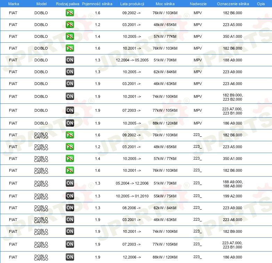Click engine codes 188 A9.000, 188 A8.000
This screenshot has height=263, width=272.
tap(232, 184)
